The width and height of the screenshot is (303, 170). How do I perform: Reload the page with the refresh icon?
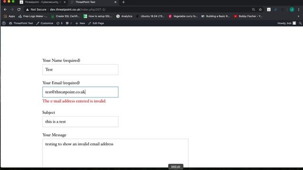tap(19, 9)
